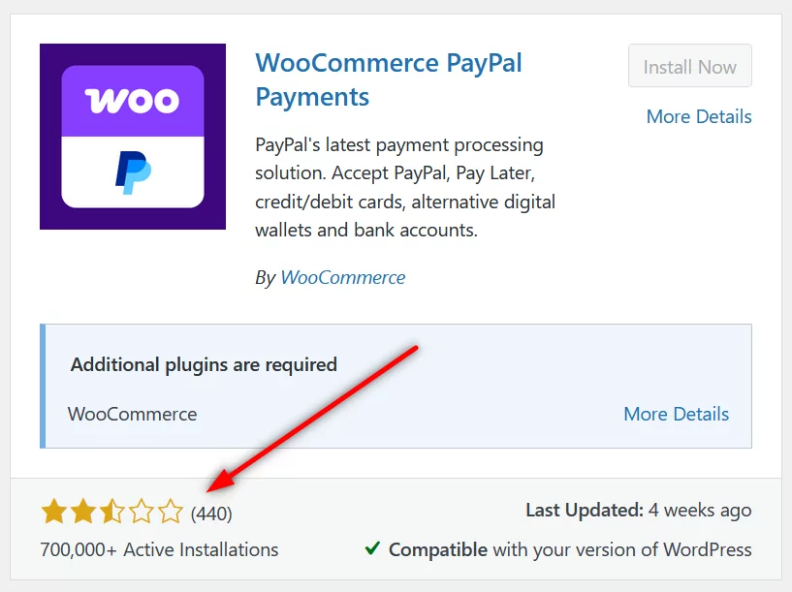Viewport: 792px width, 592px height.
Task: Open More Details for required WooCommerce plugin
Action: coord(676,414)
